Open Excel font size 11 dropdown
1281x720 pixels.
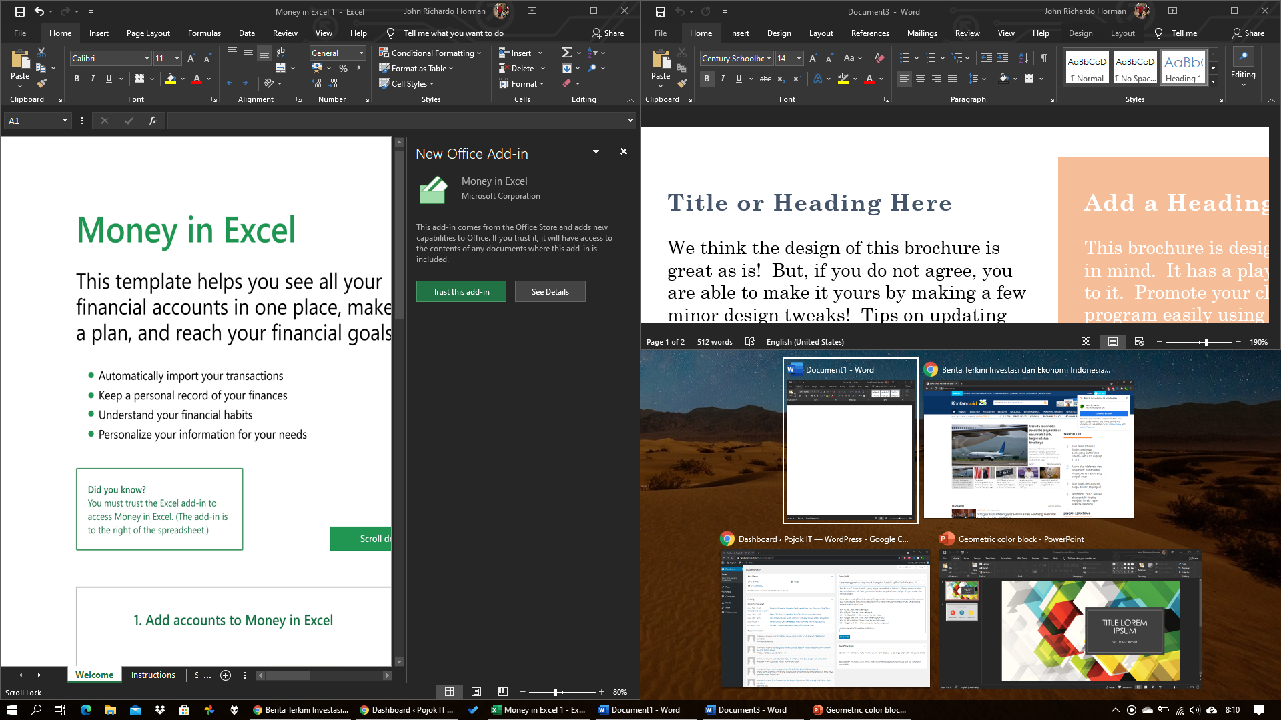pyautogui.click(x=177, y=59)
